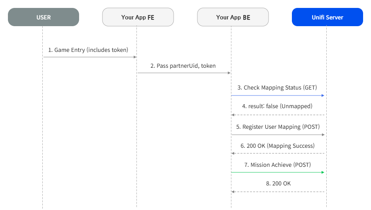371x210 pixels.
Task: Click the 8. 200 OK response label
Action: tap(278, 183)
